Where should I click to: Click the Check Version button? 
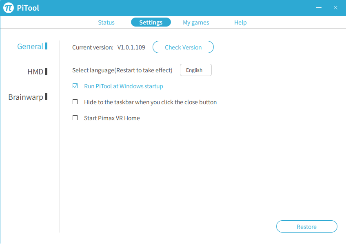[x=183, y=47]
